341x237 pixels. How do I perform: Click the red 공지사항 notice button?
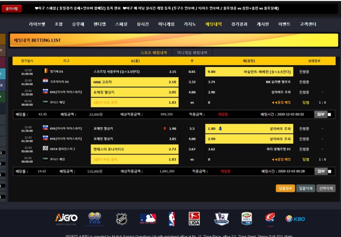pyautogui.click(x=11, y=9)
